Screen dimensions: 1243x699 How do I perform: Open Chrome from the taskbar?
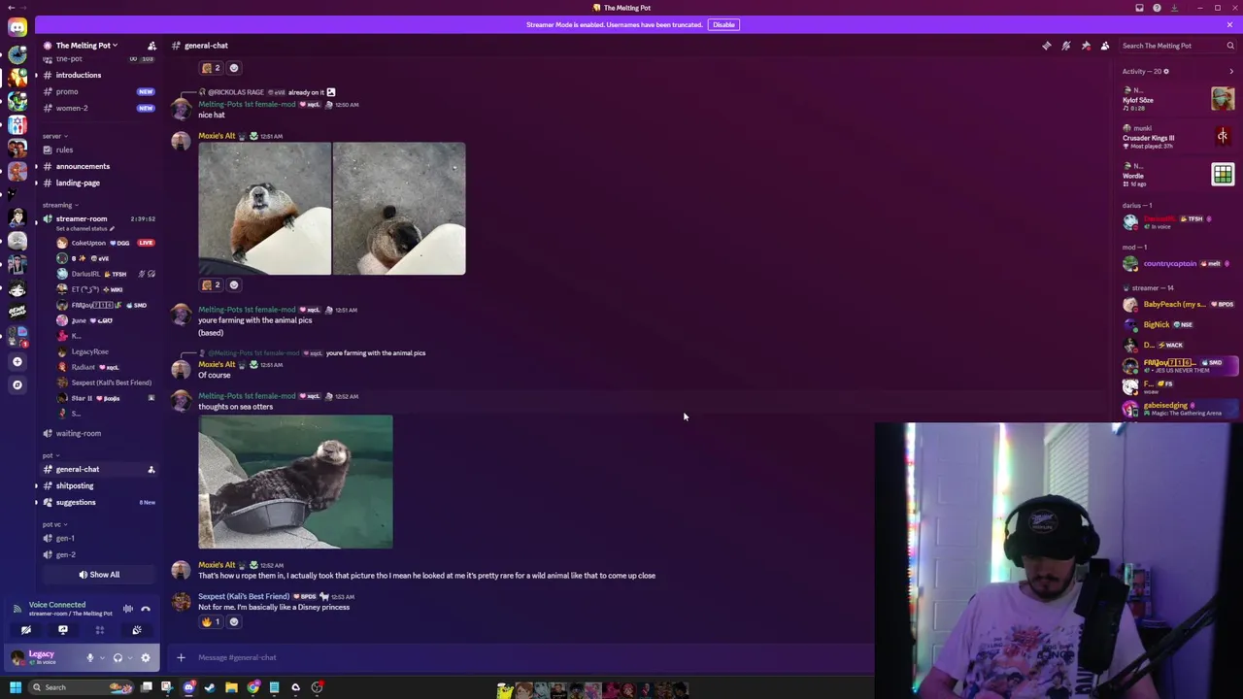(252, 687)
